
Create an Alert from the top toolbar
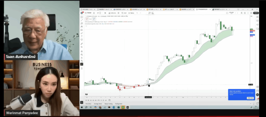125,13
